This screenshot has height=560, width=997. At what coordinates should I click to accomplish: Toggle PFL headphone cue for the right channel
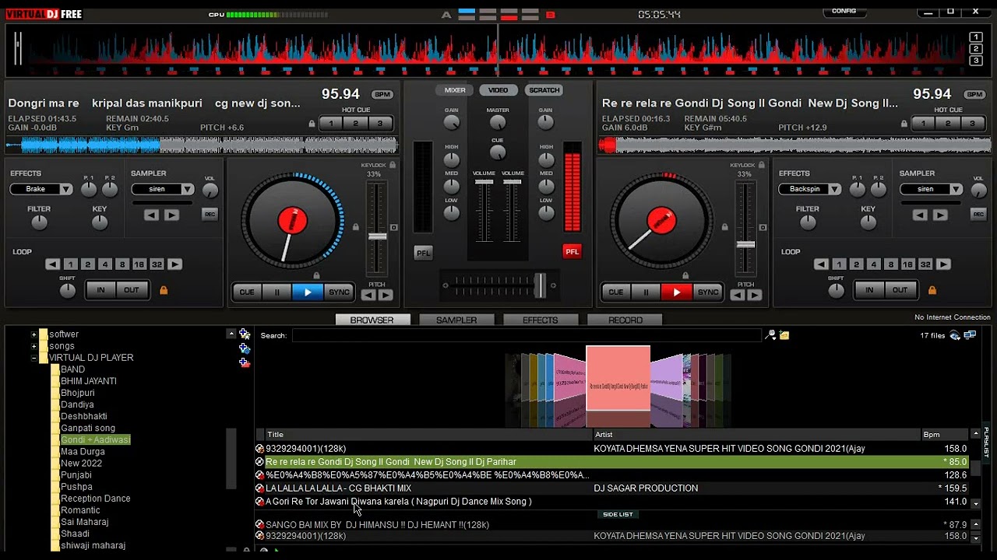tap(572, 251)
